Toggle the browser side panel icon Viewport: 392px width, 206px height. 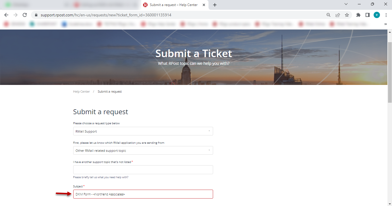(367, 15)
